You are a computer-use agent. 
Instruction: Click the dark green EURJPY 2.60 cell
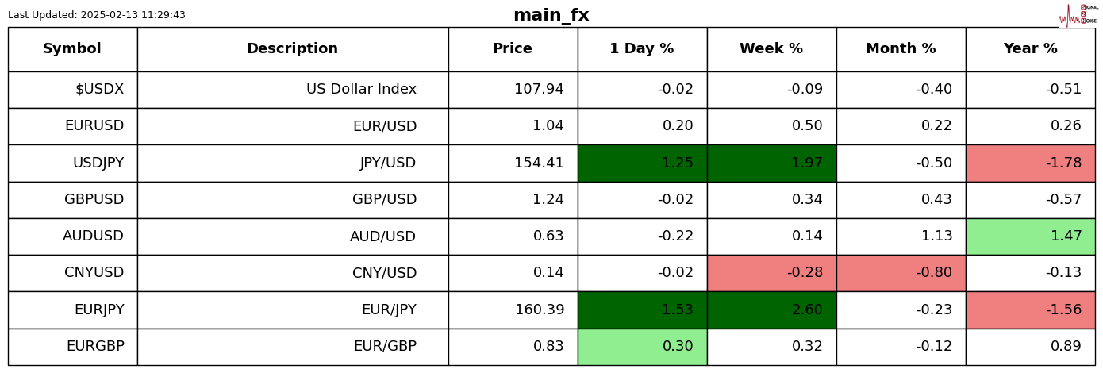pos(771,310)
